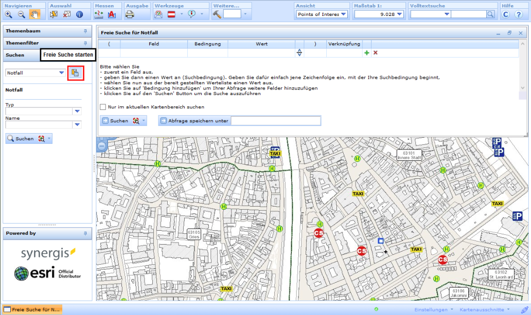Click the red-white flag tool in Werkzeuge
Viewport: 531px width, 315px height.
171,14
